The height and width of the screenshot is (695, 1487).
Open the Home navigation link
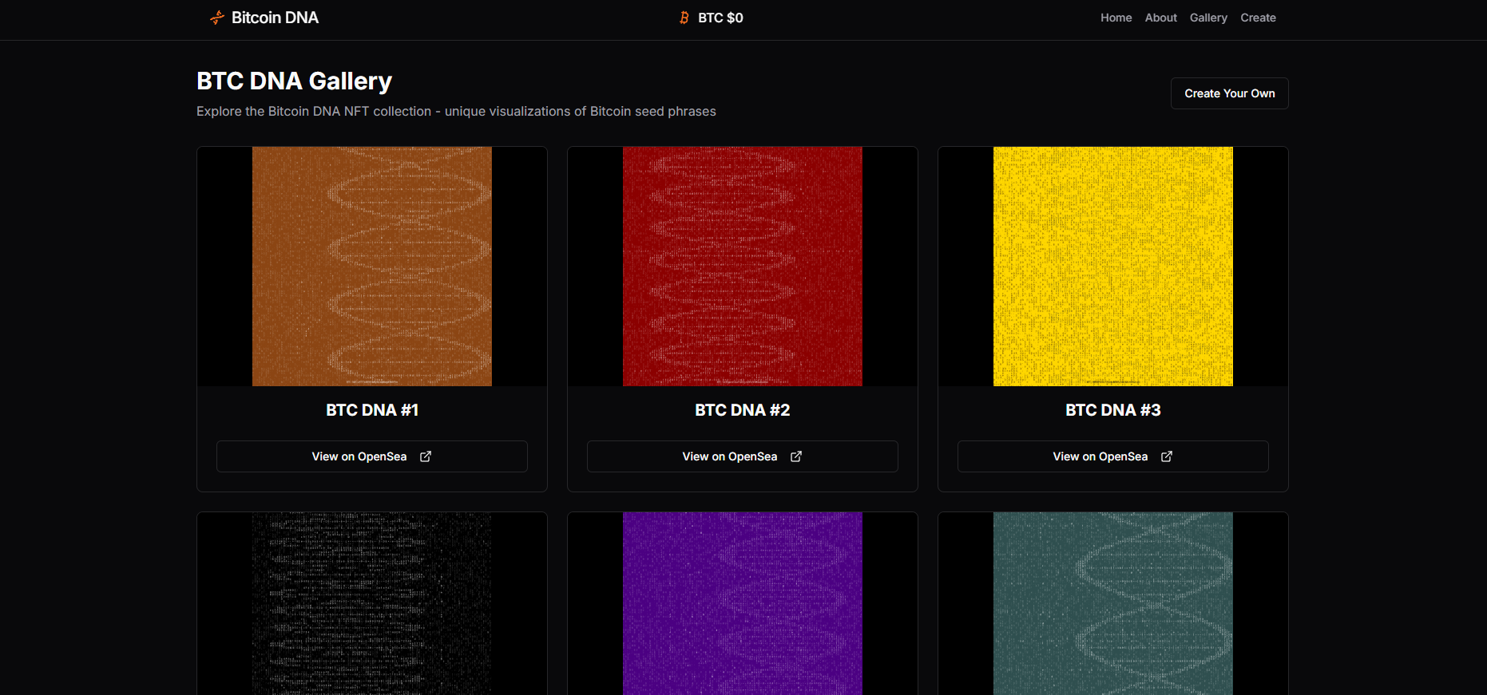[1116, 18]
